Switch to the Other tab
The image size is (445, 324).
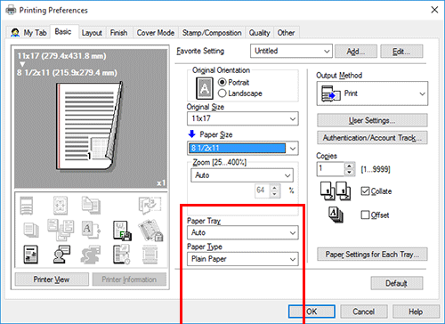click(x=286, y=33)
